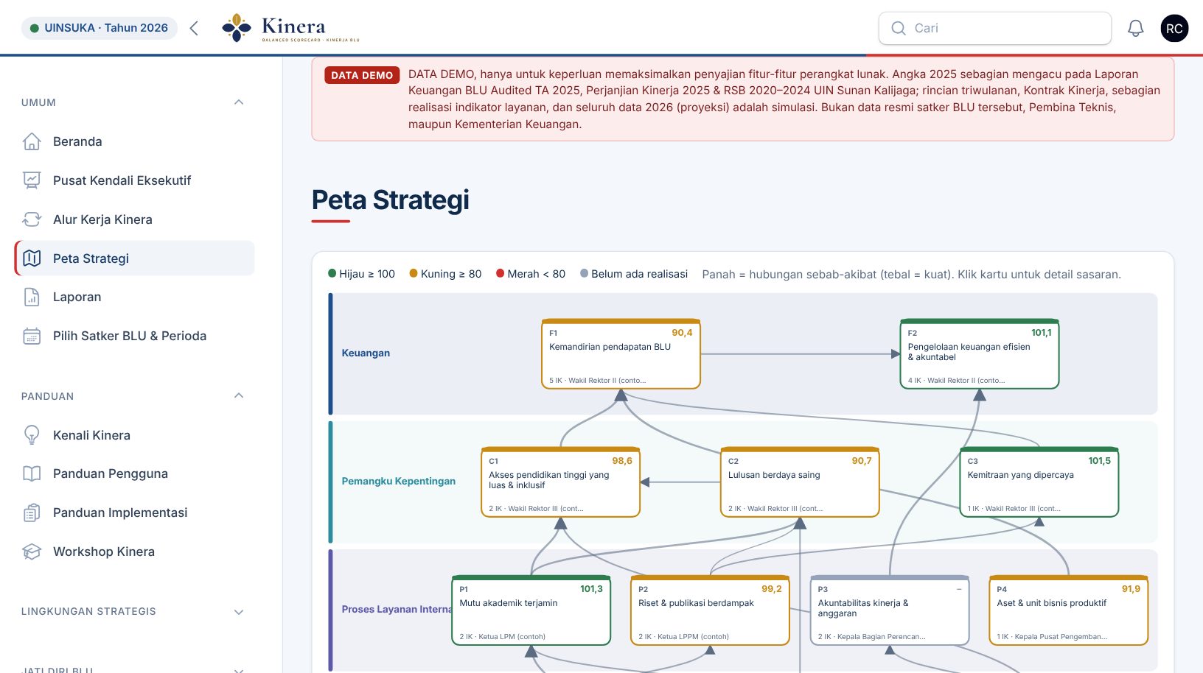Click the UINSUKA Tahun 2026 badge
The image size is (1203, 673).
coord(99,28)
